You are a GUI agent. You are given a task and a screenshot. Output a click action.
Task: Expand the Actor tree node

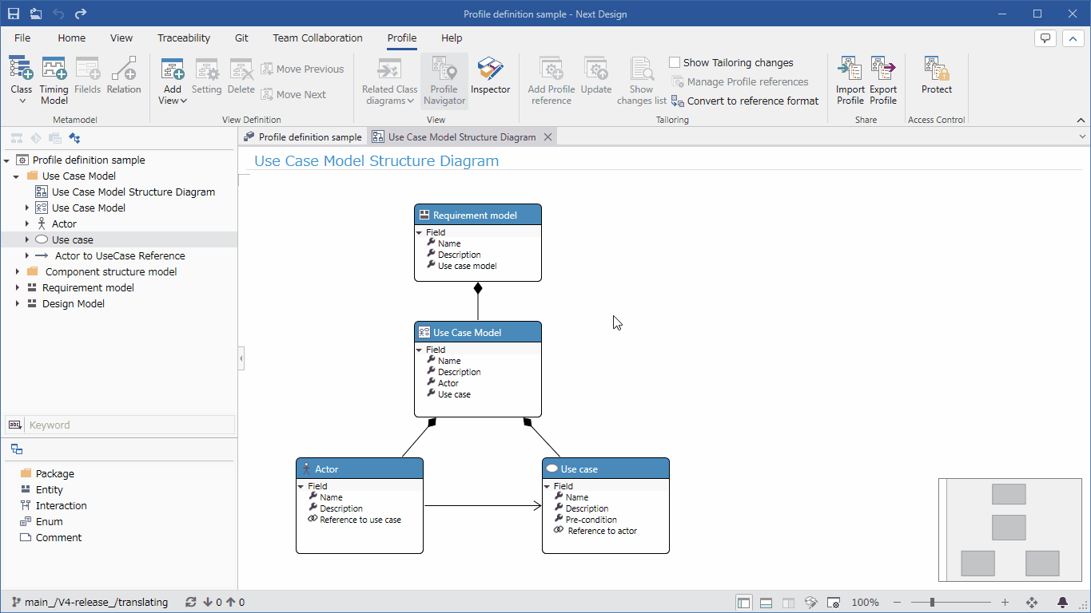coord(26,224)
